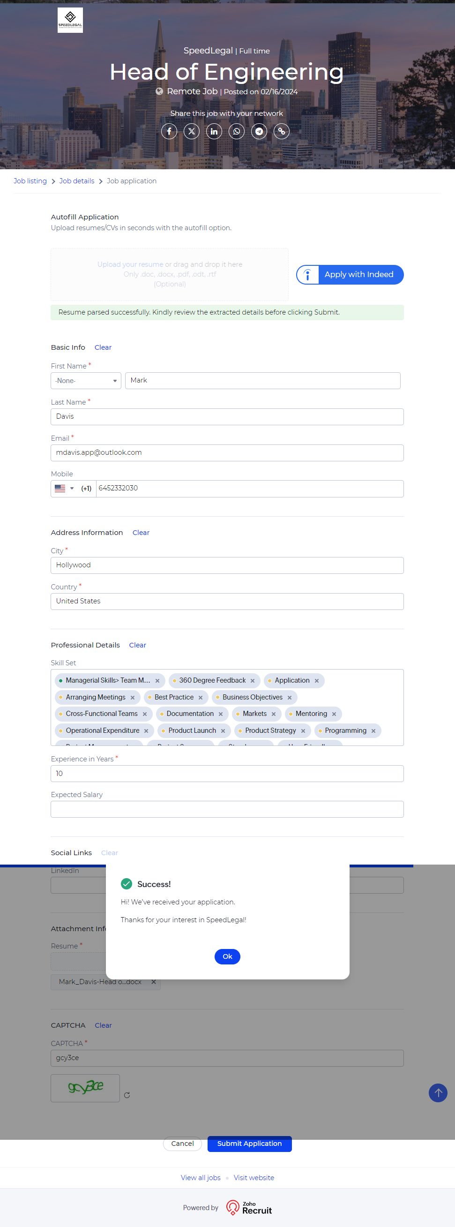This screenshot has width=455, height=1227.
Task: Click Apply with Indeed button
Action: click(350, 274)
